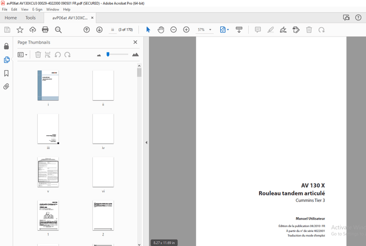Screen dimensions: 366x246
Task: Select the avP06at AV130XC document tab
Action: click(70, 18)
